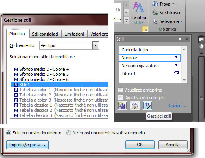Viewport: 205px width, 158px height.
Task: Open the Opzioni link
Action: [x=178, y=105]
